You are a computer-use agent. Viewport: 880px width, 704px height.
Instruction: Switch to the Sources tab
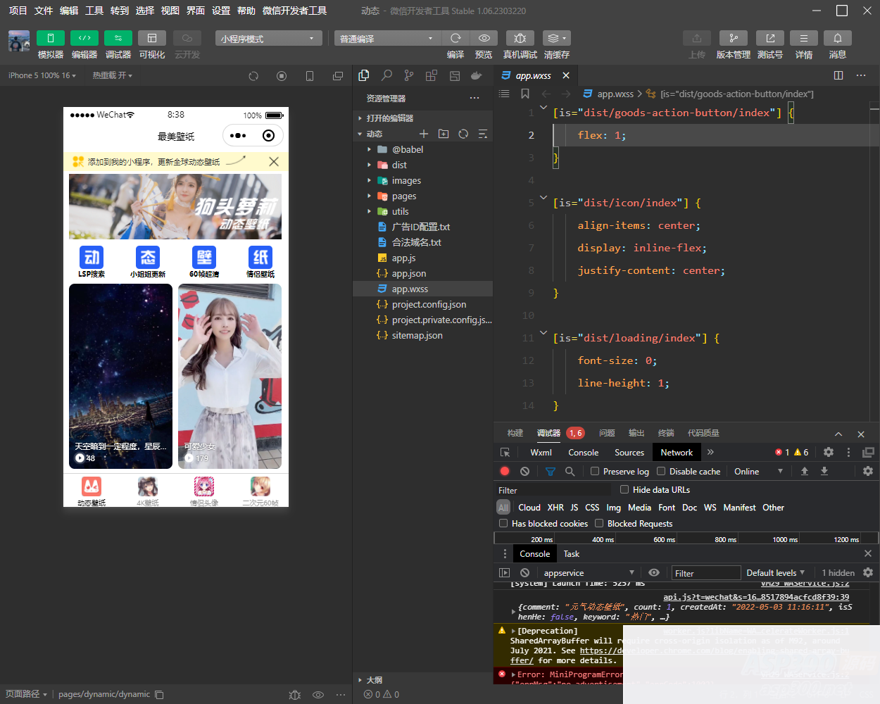tap(629, 452)
